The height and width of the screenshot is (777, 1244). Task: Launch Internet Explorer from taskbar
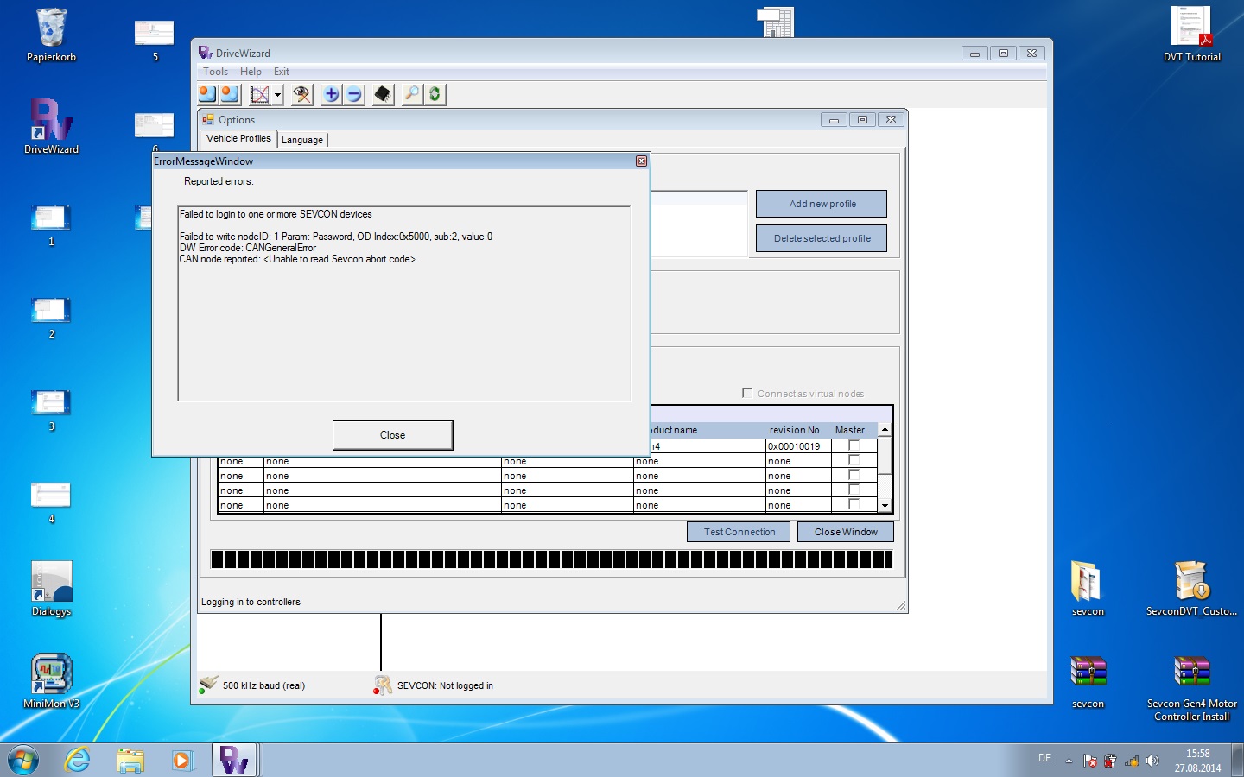[x=78, y=761]
